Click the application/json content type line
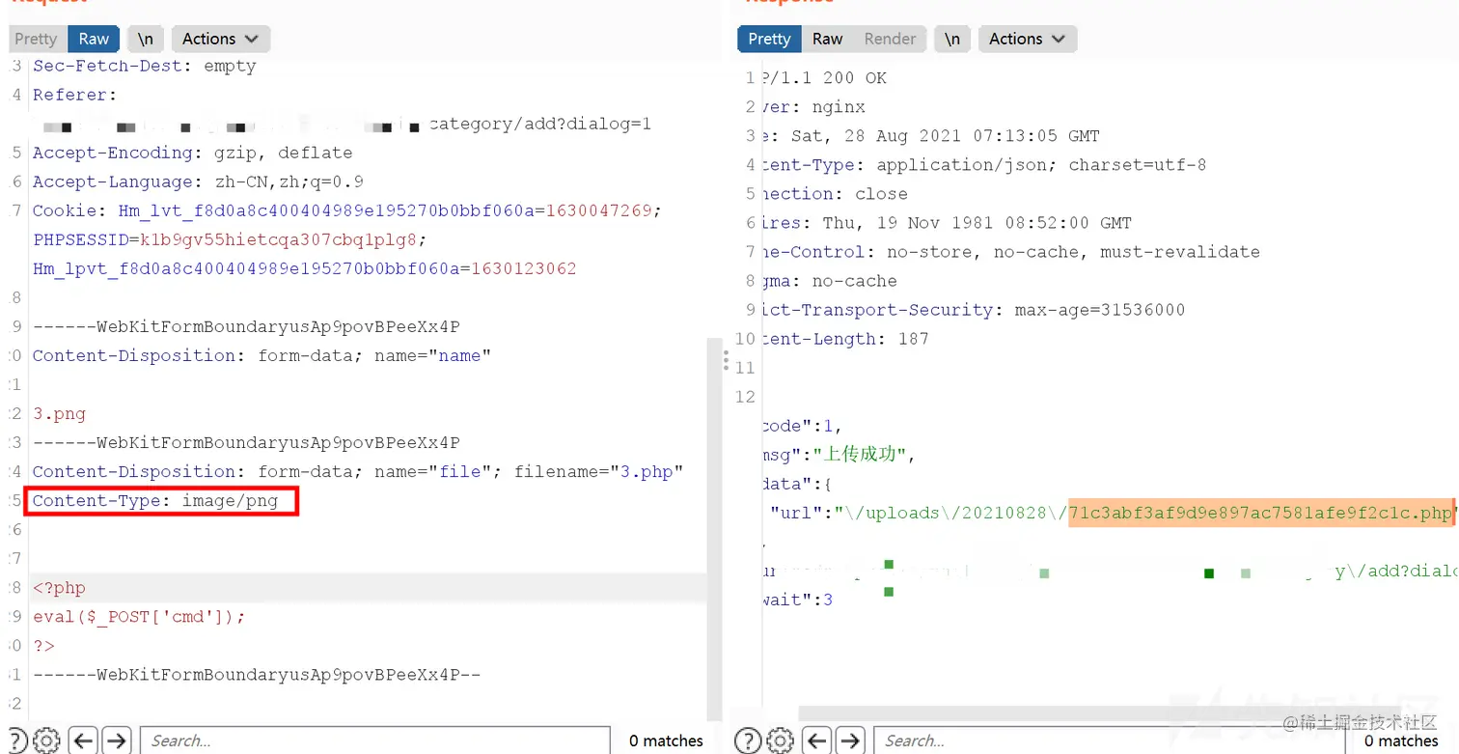This screenshot has width=1459, height=754. pos(983,164)
